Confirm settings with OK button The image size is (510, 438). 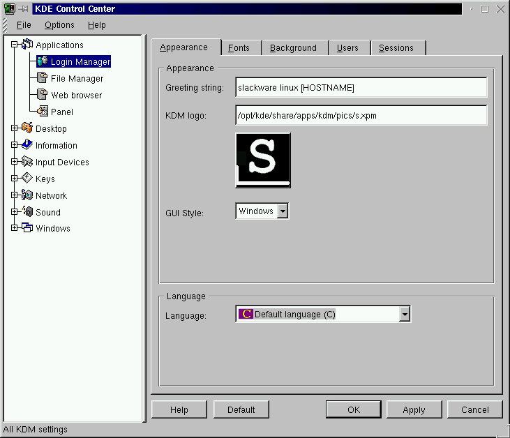[x=354, y=409]
